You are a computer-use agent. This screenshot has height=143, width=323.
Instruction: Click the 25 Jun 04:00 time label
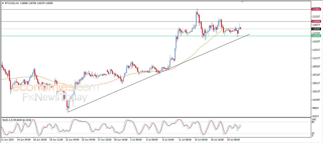coord(89,139)
